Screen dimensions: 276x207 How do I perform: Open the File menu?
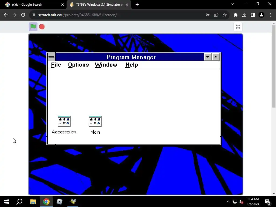(56, 65)
